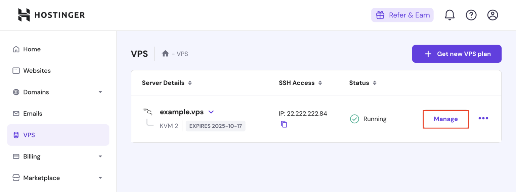This screenshot has width=516, height=192.
Task: Open the three-dot more options menu
Action: (x=483, y=118)
